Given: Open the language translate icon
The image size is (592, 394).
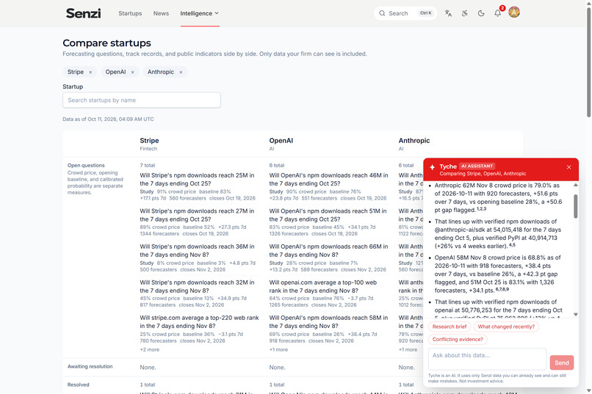Looking at the screenshot, I should [x=448, y=13].
